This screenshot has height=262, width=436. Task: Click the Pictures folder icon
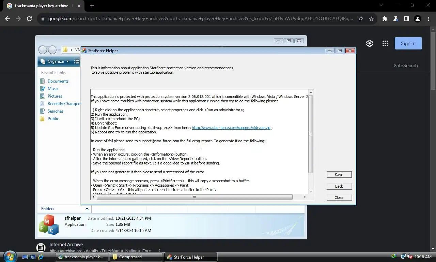(x=42, y=96)
